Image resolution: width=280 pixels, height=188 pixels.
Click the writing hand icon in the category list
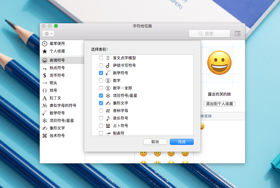[108, 103]
